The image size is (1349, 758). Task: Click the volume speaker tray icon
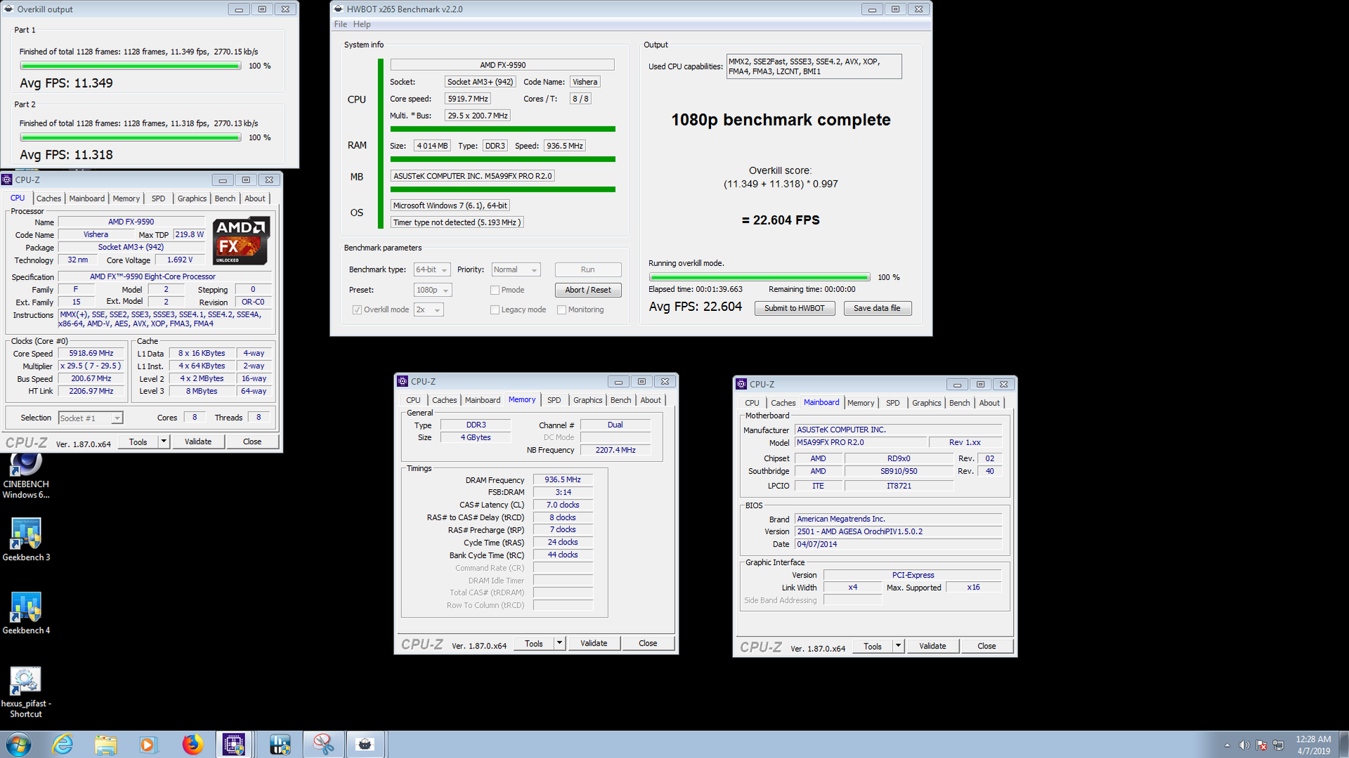click(1244, 745)
